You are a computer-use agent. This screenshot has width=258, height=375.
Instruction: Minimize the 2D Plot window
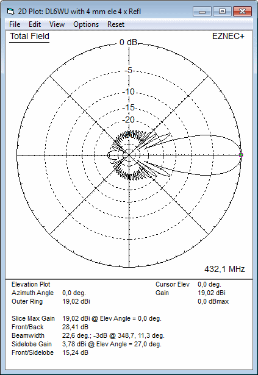202,11
